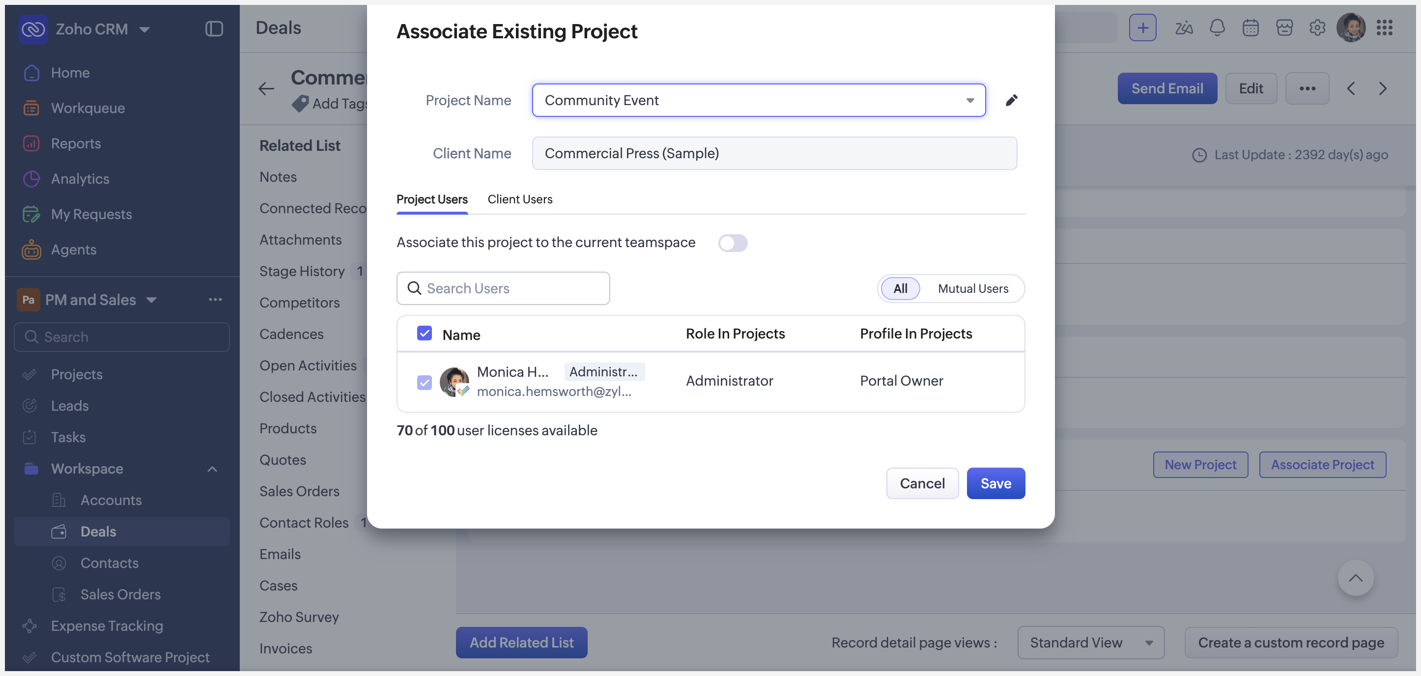Viewport: 1421px width, 676px height.
Task: Open the calendar icon in header
Action: click(1250, 28)
